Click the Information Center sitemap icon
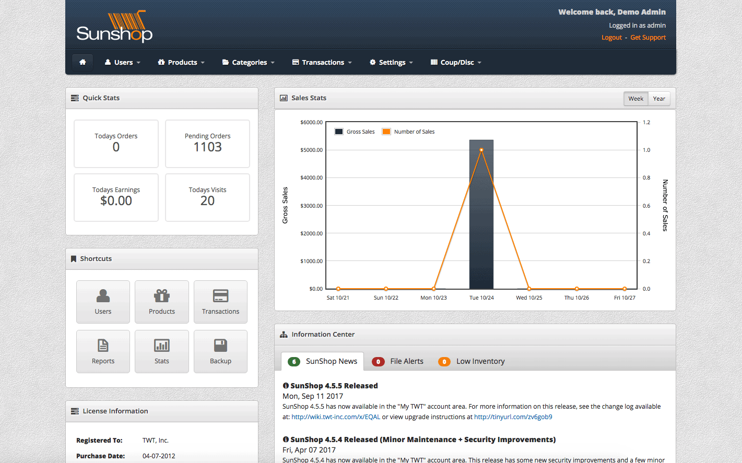Screen dimensions: 742x463 [x=284, y=335]
